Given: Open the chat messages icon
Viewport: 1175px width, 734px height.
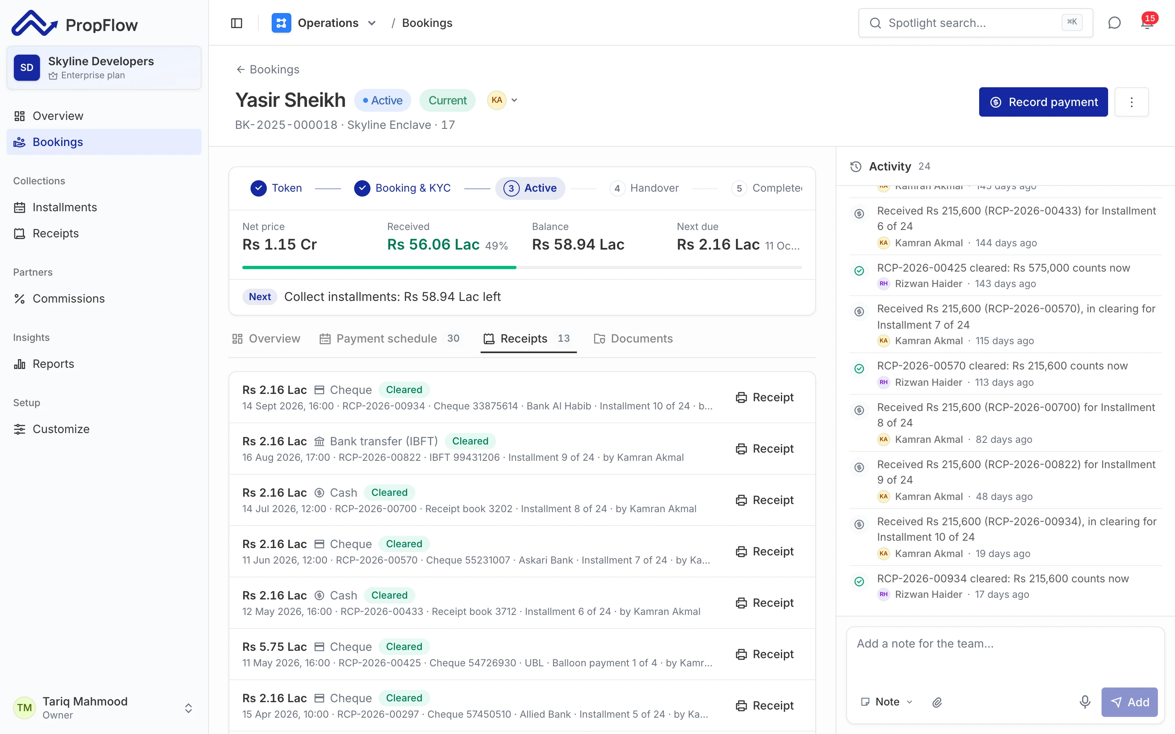Looking at the screenshot, I should pos(1114,23).
